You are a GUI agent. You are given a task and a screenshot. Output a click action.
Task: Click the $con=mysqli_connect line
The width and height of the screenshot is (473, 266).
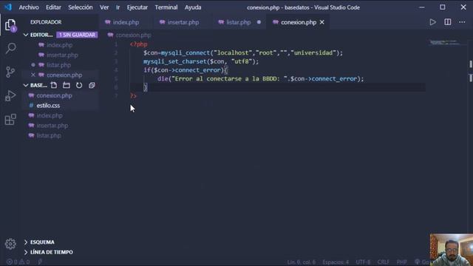(x=243, y=52)
